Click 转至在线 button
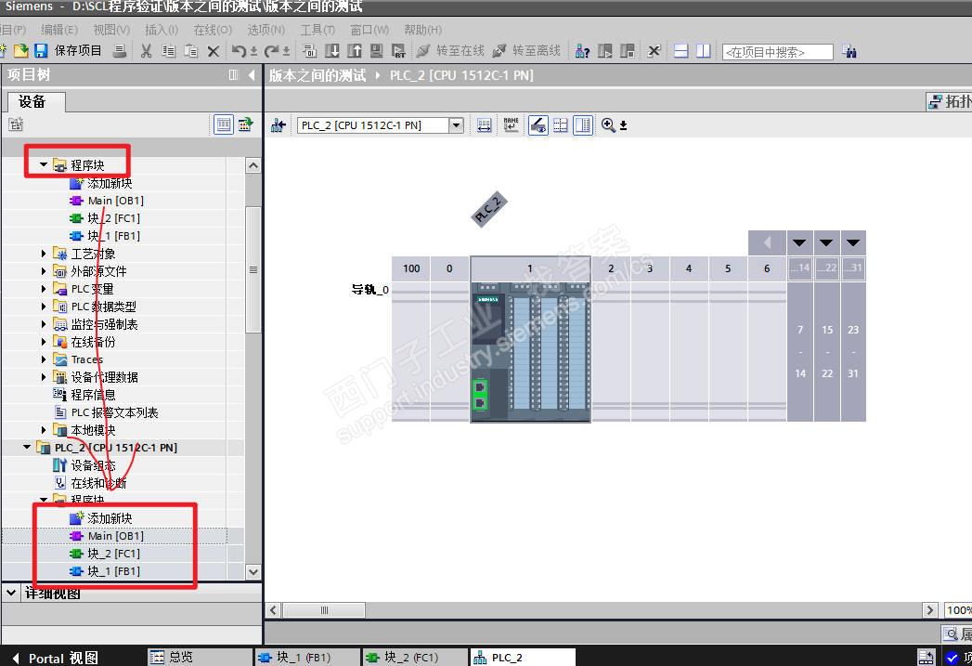Viewport: 972px width, 666px height. 450,51
